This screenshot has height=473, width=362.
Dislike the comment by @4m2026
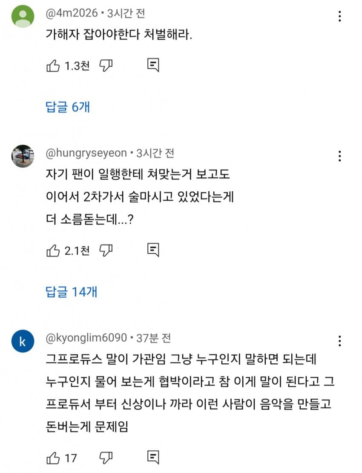point(106,65)
